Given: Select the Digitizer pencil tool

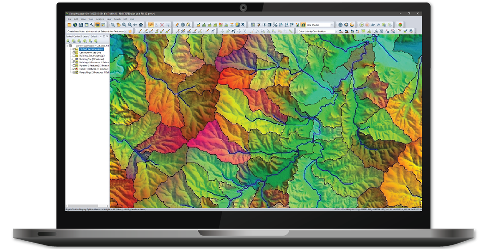Looking at the screenshot, I should click(151, 25).
